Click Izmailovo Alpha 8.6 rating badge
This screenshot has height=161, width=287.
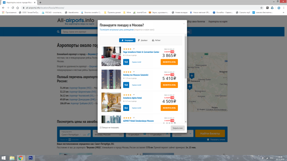[126, 108]
